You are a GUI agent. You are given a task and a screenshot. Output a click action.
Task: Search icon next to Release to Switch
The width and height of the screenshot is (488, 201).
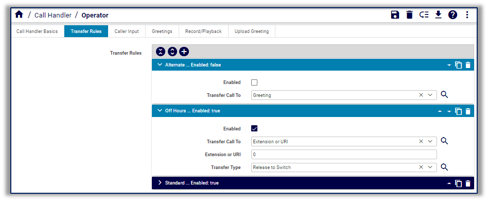[444, 167]
